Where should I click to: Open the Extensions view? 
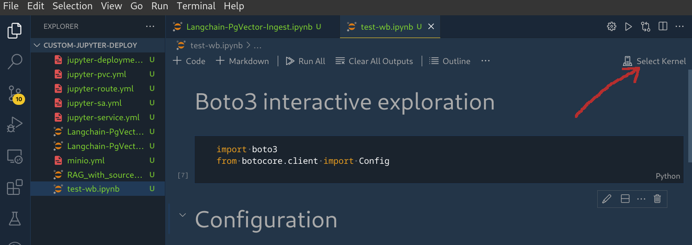(x=15, y=187)
